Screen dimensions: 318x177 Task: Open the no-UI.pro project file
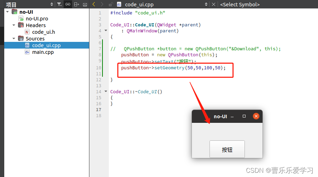click(37, 18)
